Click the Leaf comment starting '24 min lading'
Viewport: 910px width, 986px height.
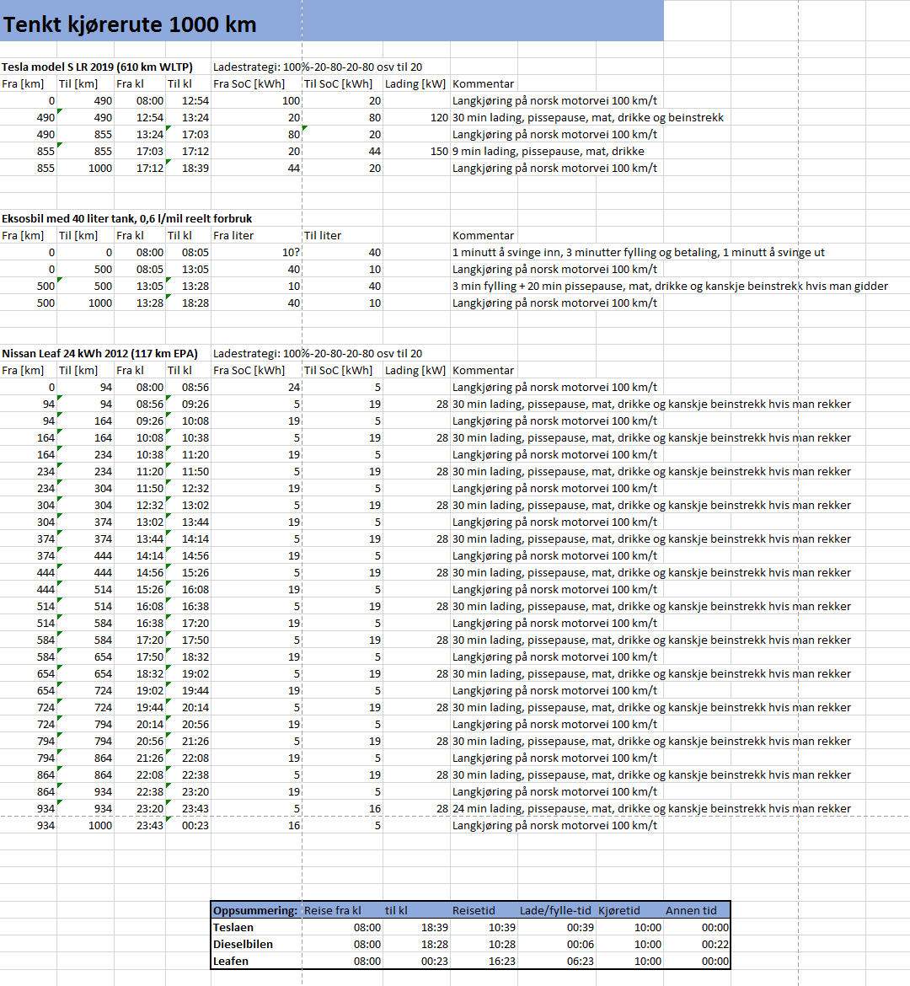tap(651, 809)
